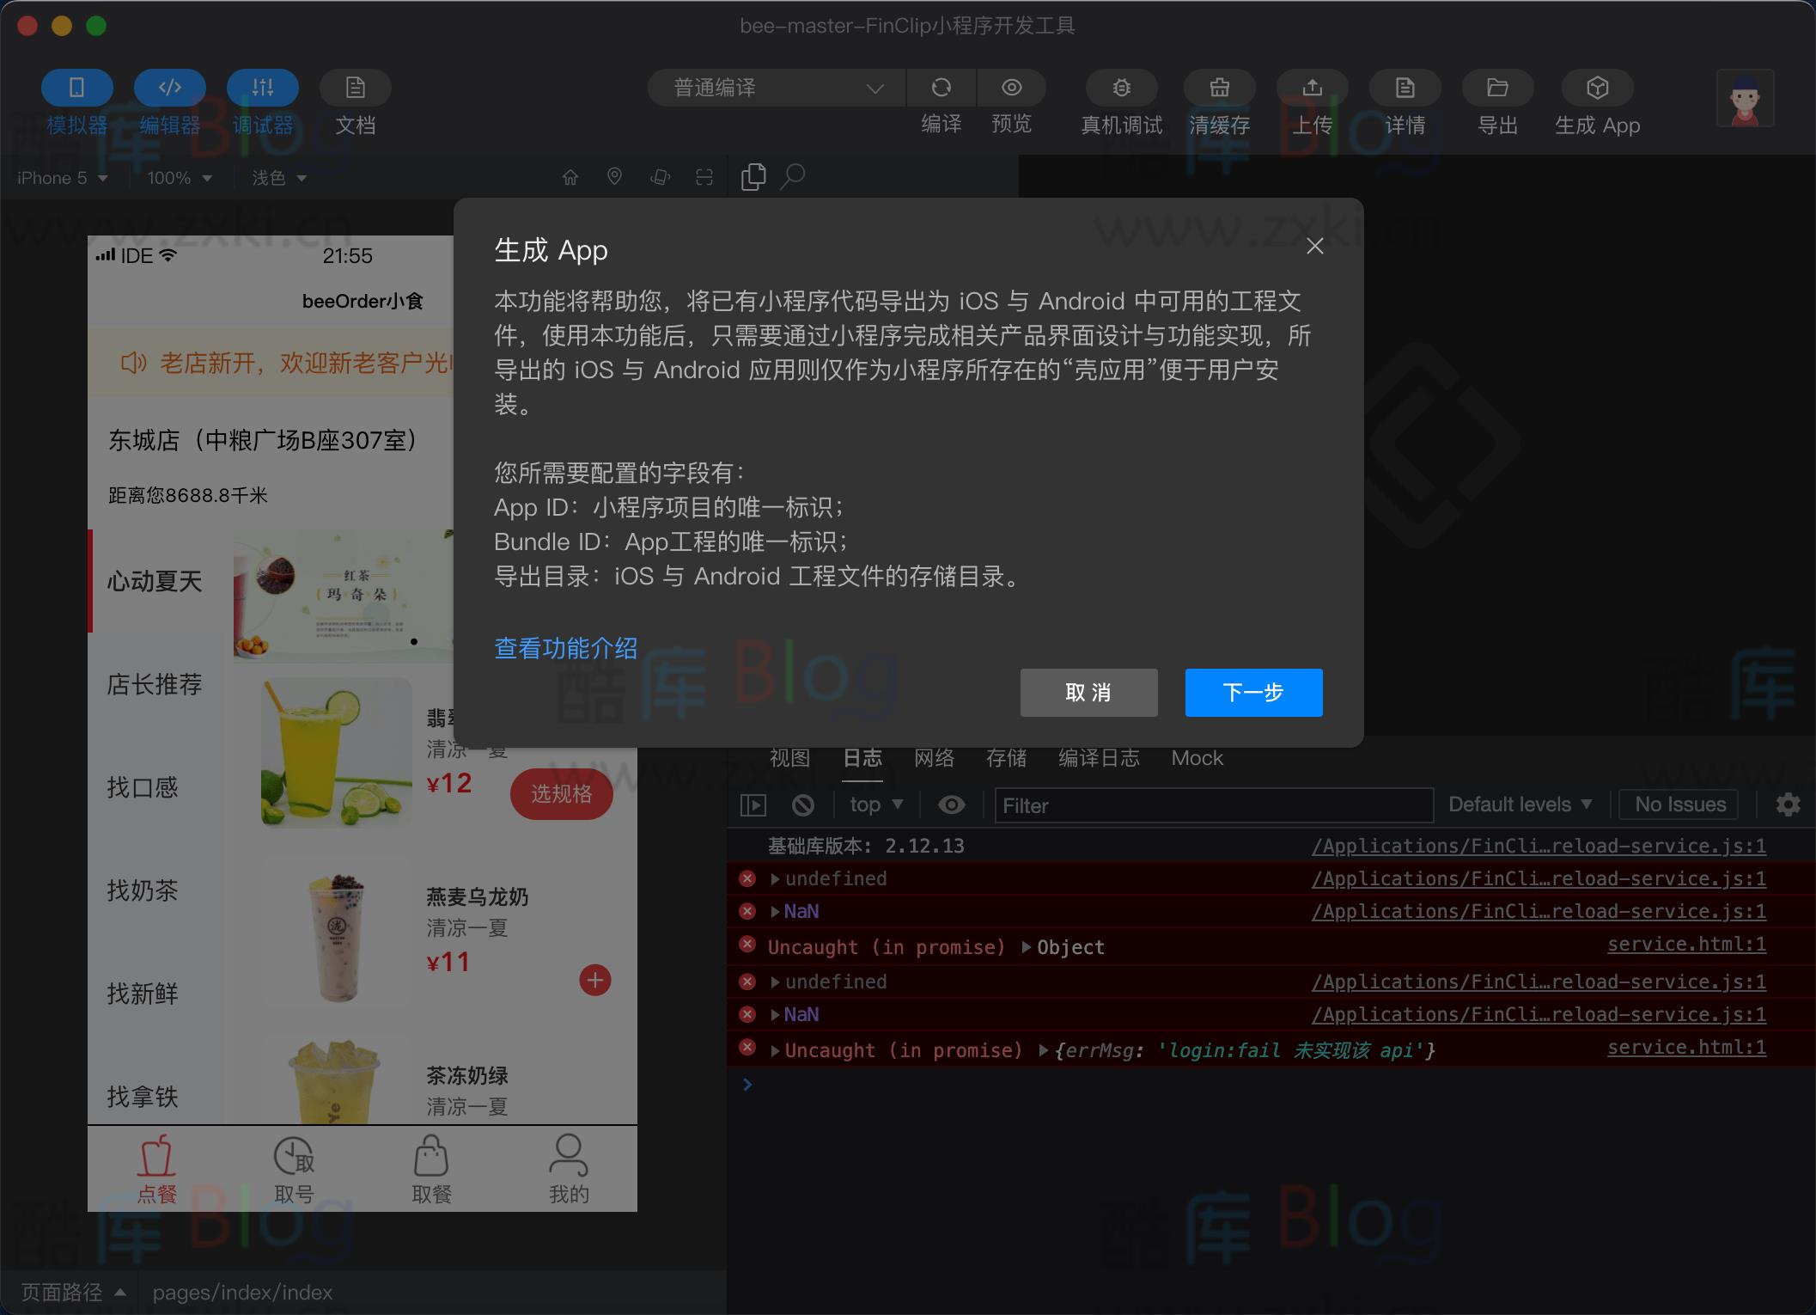Screen dimensions: 1816x1315
Task: Upload the mini-program via 上传
Action: pos(1313,88)
